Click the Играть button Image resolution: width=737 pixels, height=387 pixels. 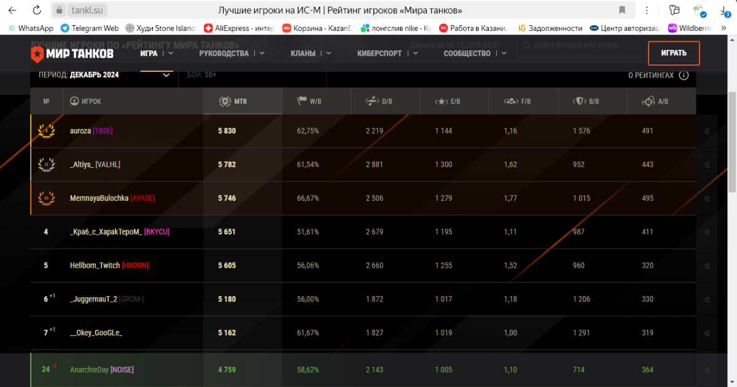pos(674,53)
